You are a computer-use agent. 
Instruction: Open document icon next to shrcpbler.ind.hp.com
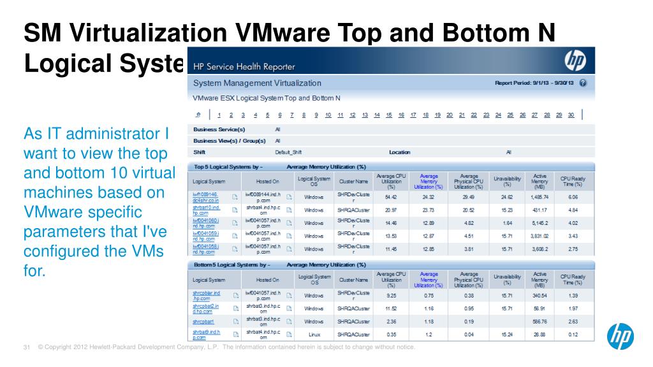tap(236, 296)
